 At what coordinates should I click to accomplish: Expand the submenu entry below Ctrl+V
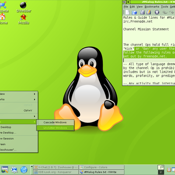(x=19, y=116)
